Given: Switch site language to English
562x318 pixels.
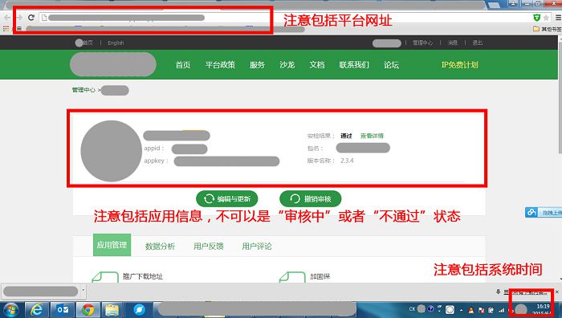Looking at the screenshot, I should tap(116, 43).
